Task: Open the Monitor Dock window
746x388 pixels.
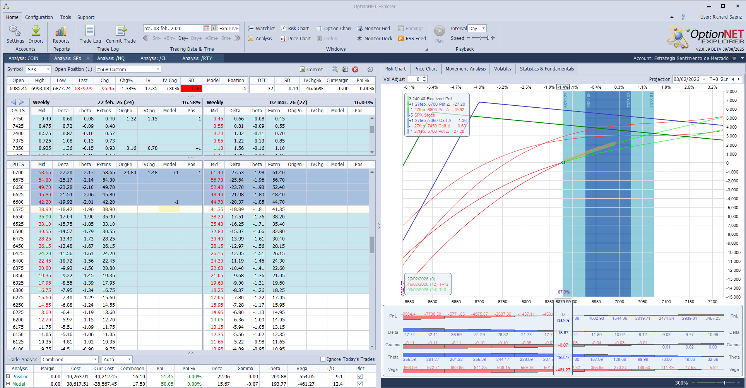Action: pos(375,38)
